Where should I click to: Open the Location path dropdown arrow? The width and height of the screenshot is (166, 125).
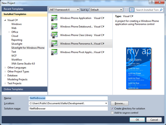pyautogui.click(x=106, y=103)
